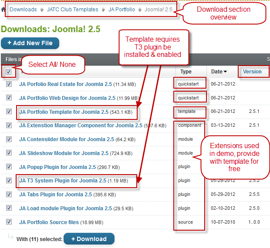Screen dimensions: 270x248
Task: Open the JA Portfolio breadcrumb link
Action: pos(121,10)
